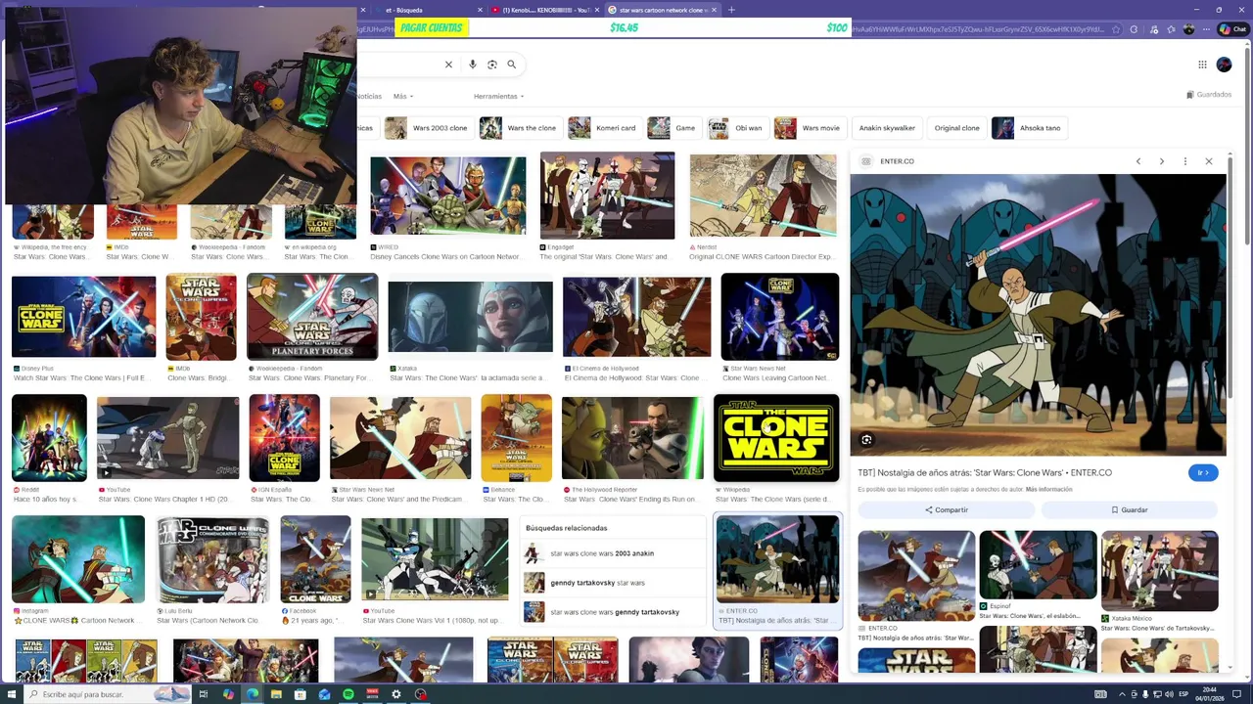Open the Guardados saved items
This screenshot has width=1253, height=704.
[1209, 95]
